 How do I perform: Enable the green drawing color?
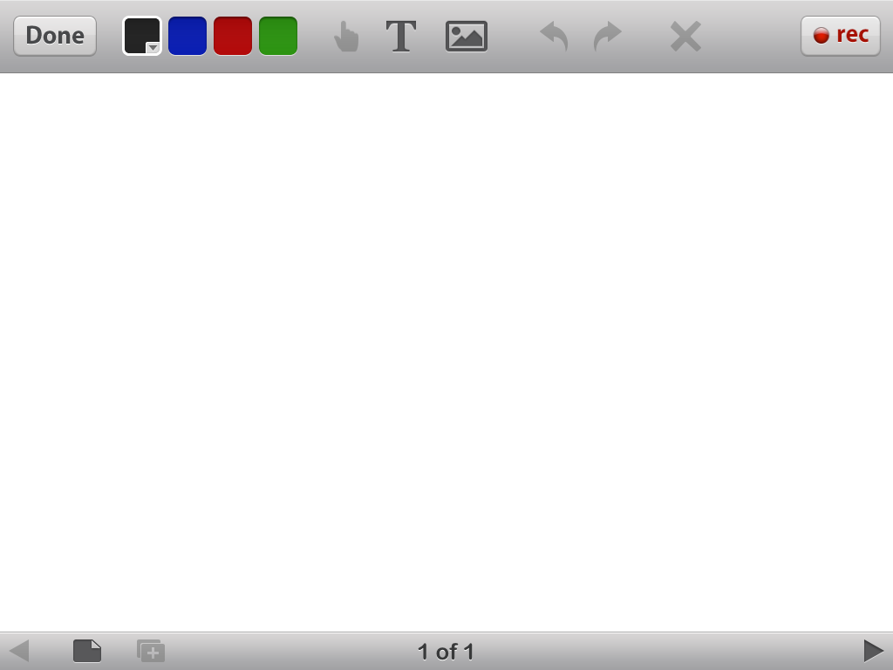277,36
